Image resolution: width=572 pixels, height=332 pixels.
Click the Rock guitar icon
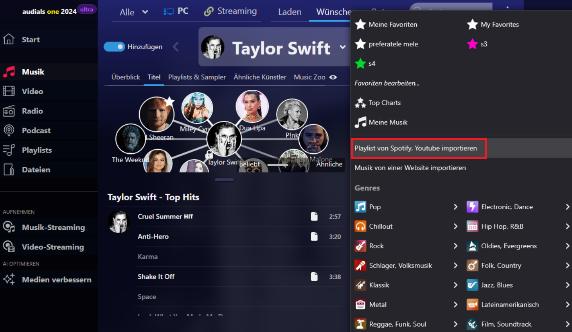360,246
